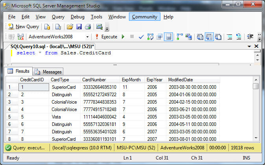This screenshot has width=265, height=165.
Task: Open the Debug menu
Action: [x=77, y=17]
